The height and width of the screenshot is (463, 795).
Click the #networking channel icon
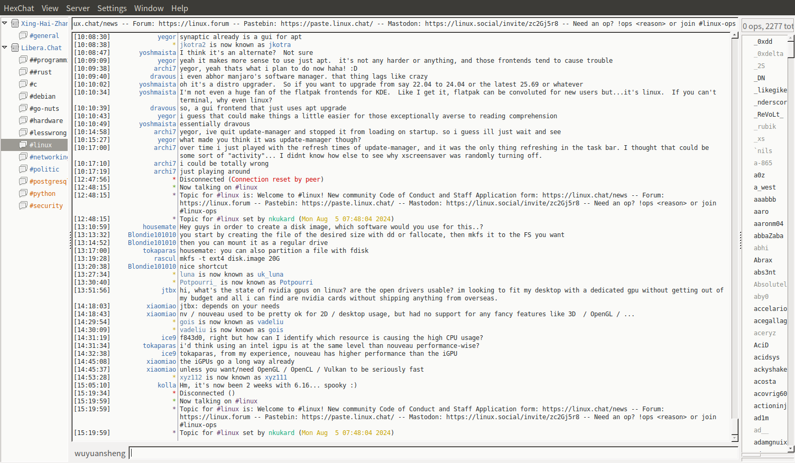tap(23, 157)
